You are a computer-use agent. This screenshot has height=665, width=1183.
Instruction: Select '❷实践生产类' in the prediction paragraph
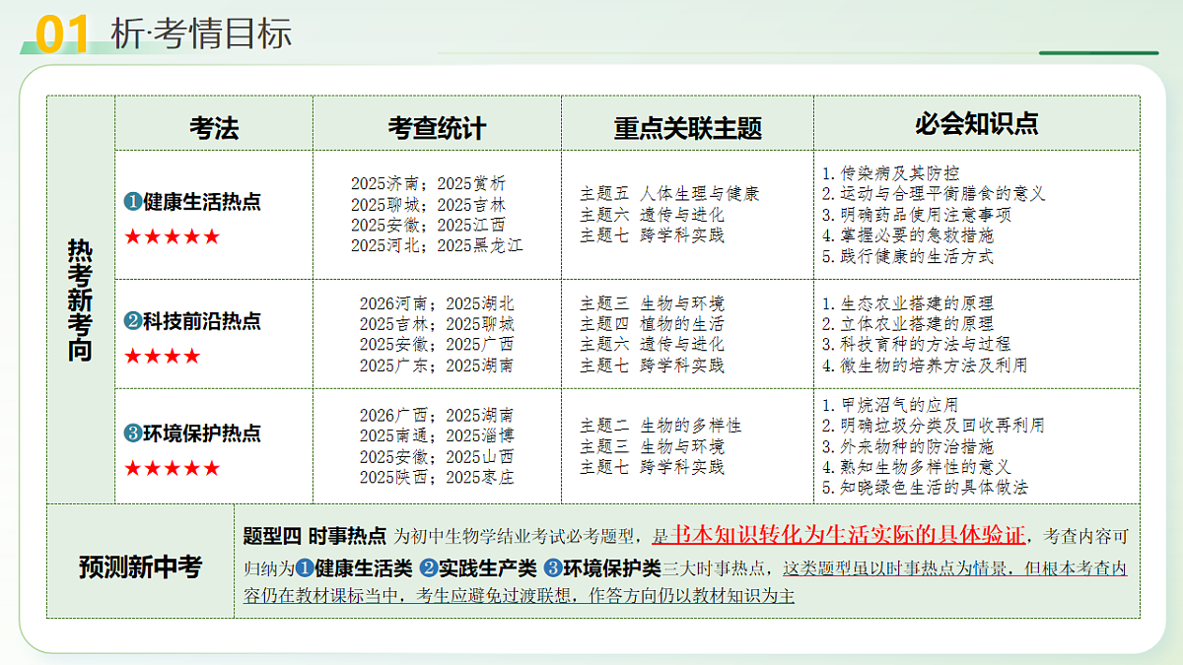click(x=478, y=567)
